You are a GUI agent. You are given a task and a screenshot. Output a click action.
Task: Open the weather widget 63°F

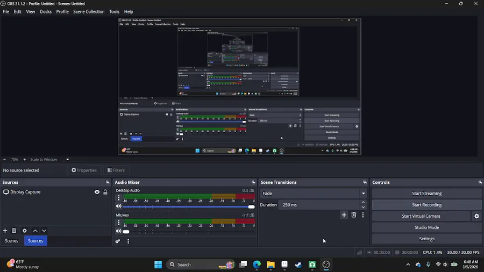point(23,264)
